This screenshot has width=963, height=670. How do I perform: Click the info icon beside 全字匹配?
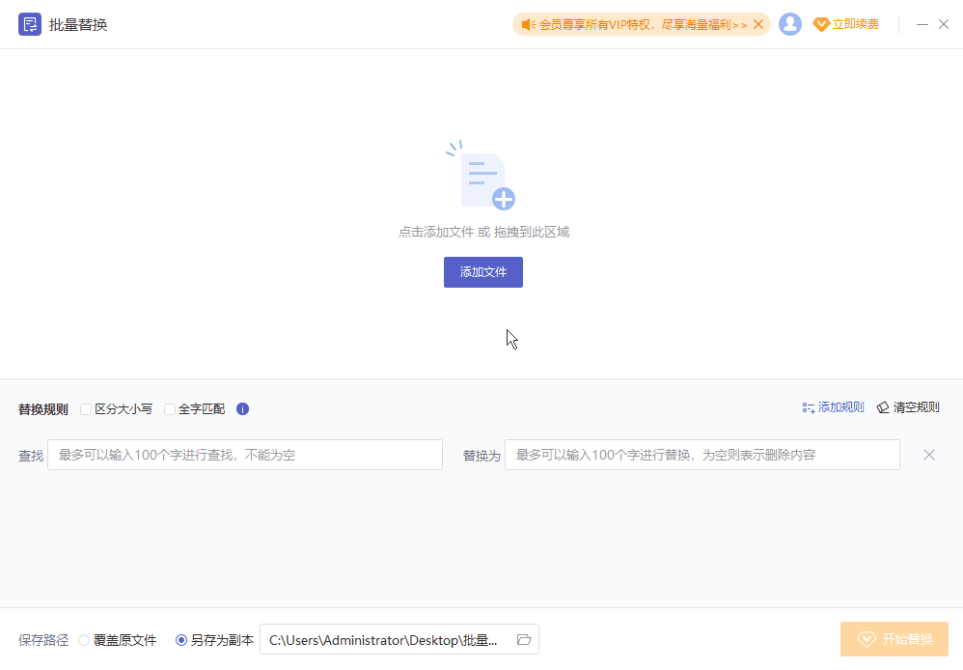click(x=242, y=408)
